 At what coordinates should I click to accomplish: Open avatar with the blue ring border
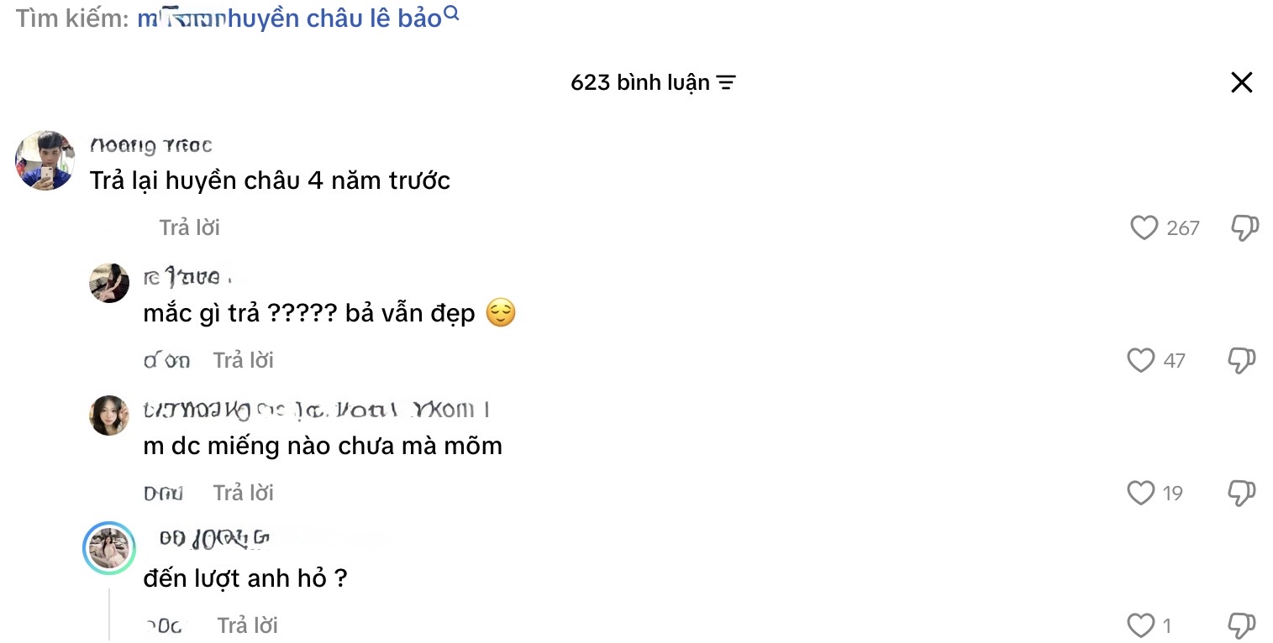109,548
